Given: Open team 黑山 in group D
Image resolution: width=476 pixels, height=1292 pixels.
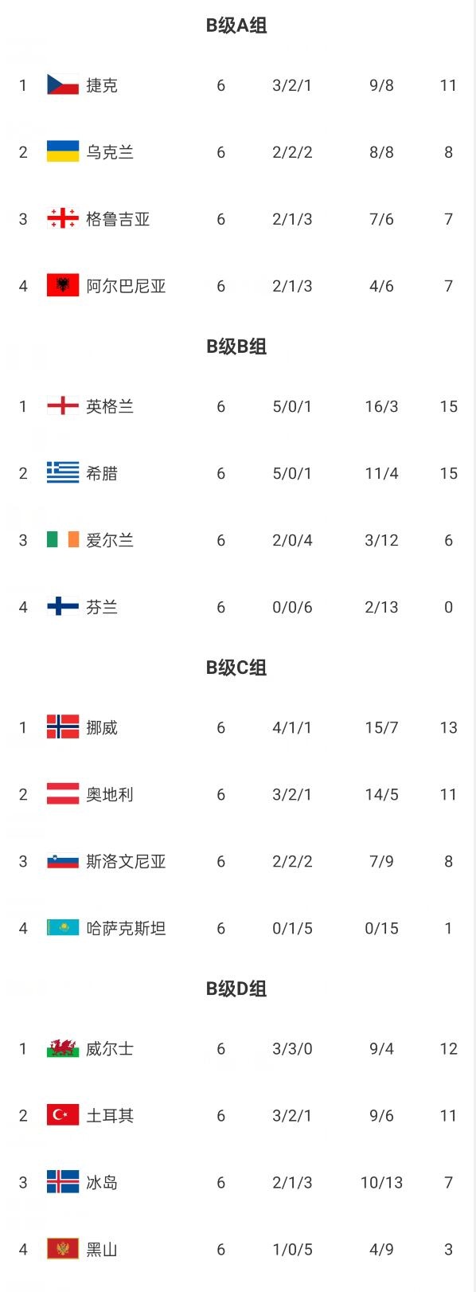Looking at the screenshot, I should 102,1249.
